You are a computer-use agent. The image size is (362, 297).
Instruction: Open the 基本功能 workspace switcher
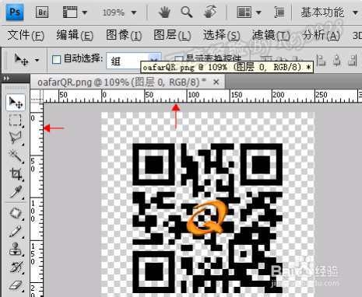[322, 12]
